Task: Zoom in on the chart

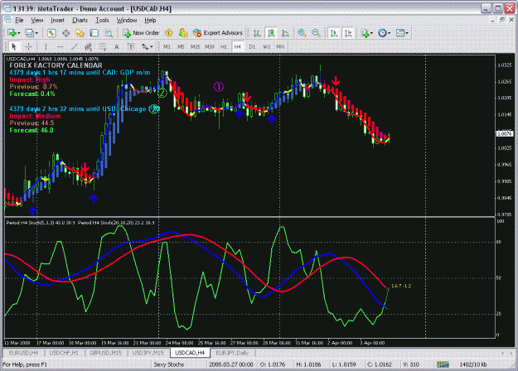Action: [302, 32]
